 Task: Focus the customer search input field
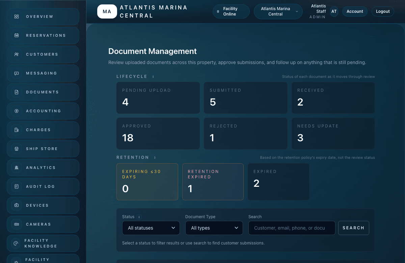pyautogui.click(x=292, y=228)
